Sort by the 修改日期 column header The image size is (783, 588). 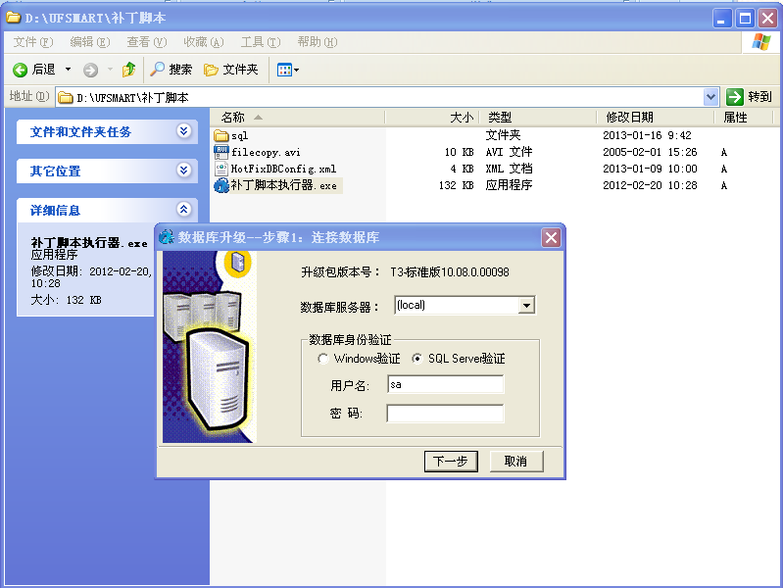click(x=656, y=118)
